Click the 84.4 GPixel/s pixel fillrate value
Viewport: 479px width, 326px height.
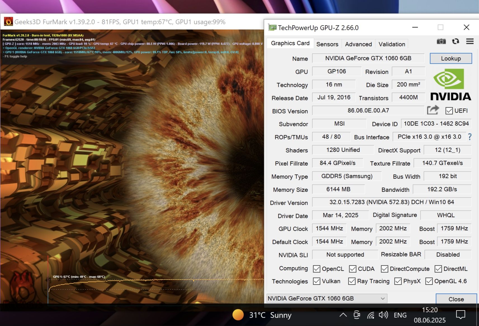[338, 163]
